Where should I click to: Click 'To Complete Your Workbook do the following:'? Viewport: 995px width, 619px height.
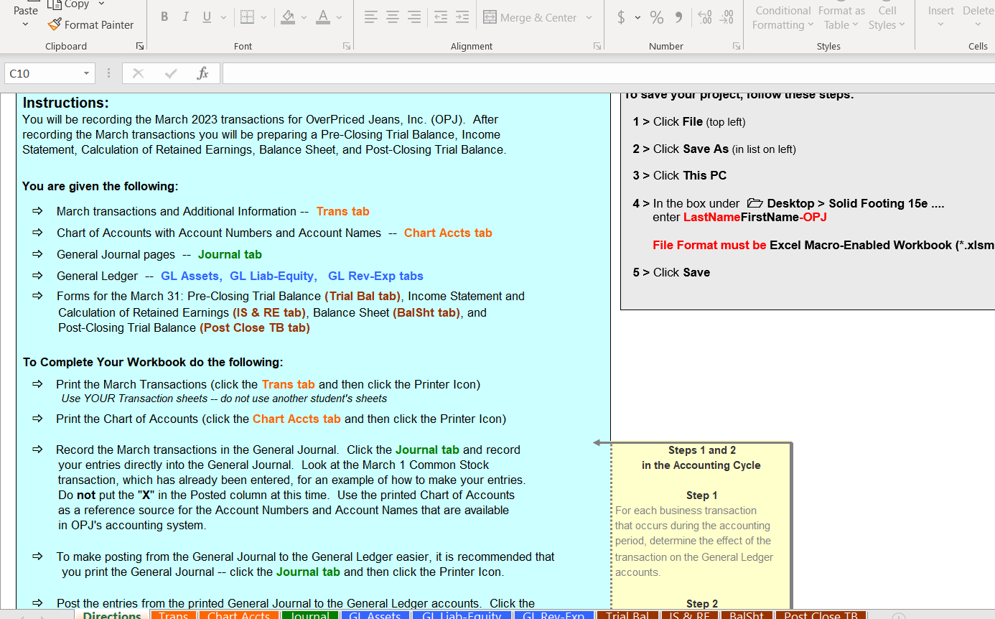click(x=153, y=362)
